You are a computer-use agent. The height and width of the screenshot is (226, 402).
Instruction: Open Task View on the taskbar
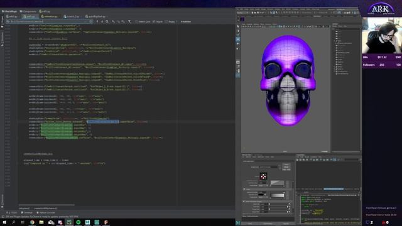coord(23,222)
